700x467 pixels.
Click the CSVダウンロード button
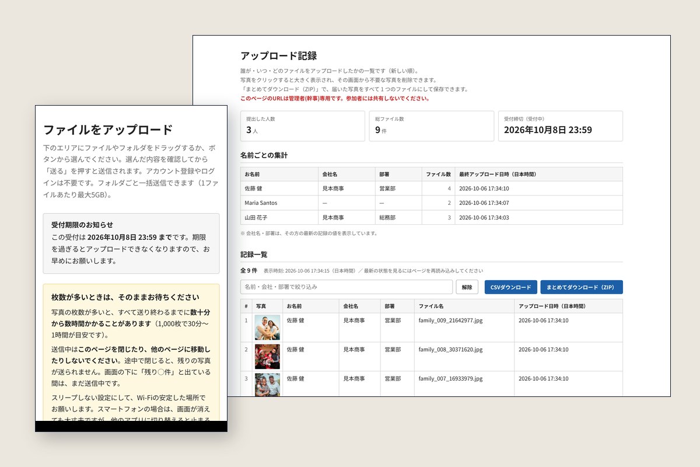click(511, 287)
